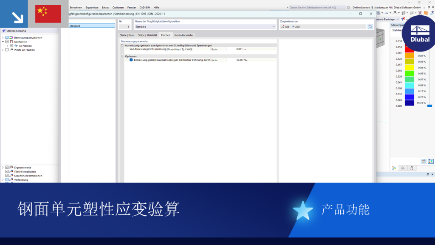Switch to the Stäbe | Basis tab
Viewport: 435px width, 245px height.
(x=127, y=35)
